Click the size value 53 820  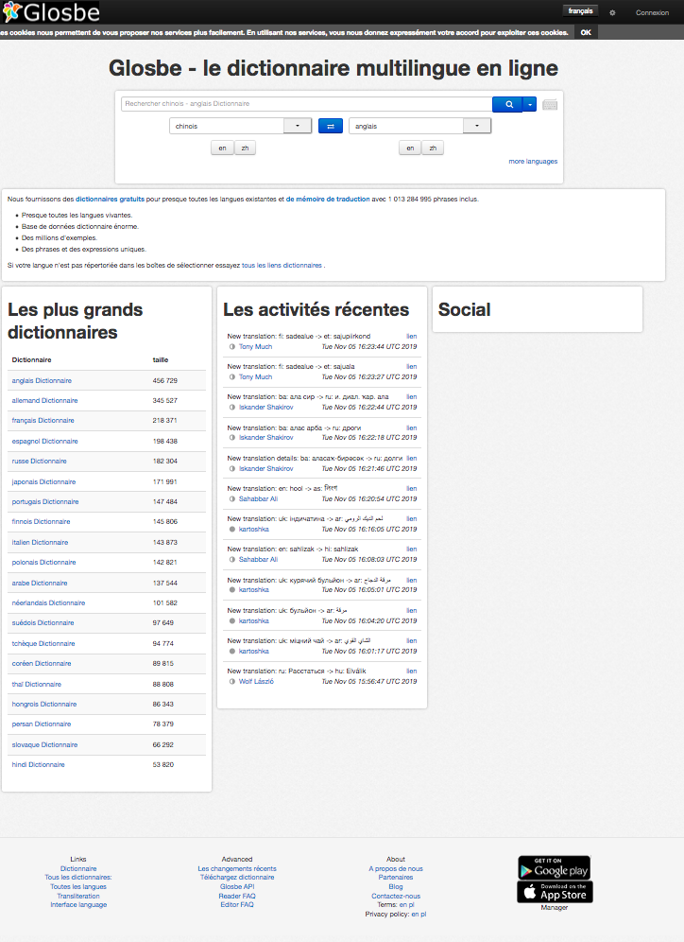(163, 765)
